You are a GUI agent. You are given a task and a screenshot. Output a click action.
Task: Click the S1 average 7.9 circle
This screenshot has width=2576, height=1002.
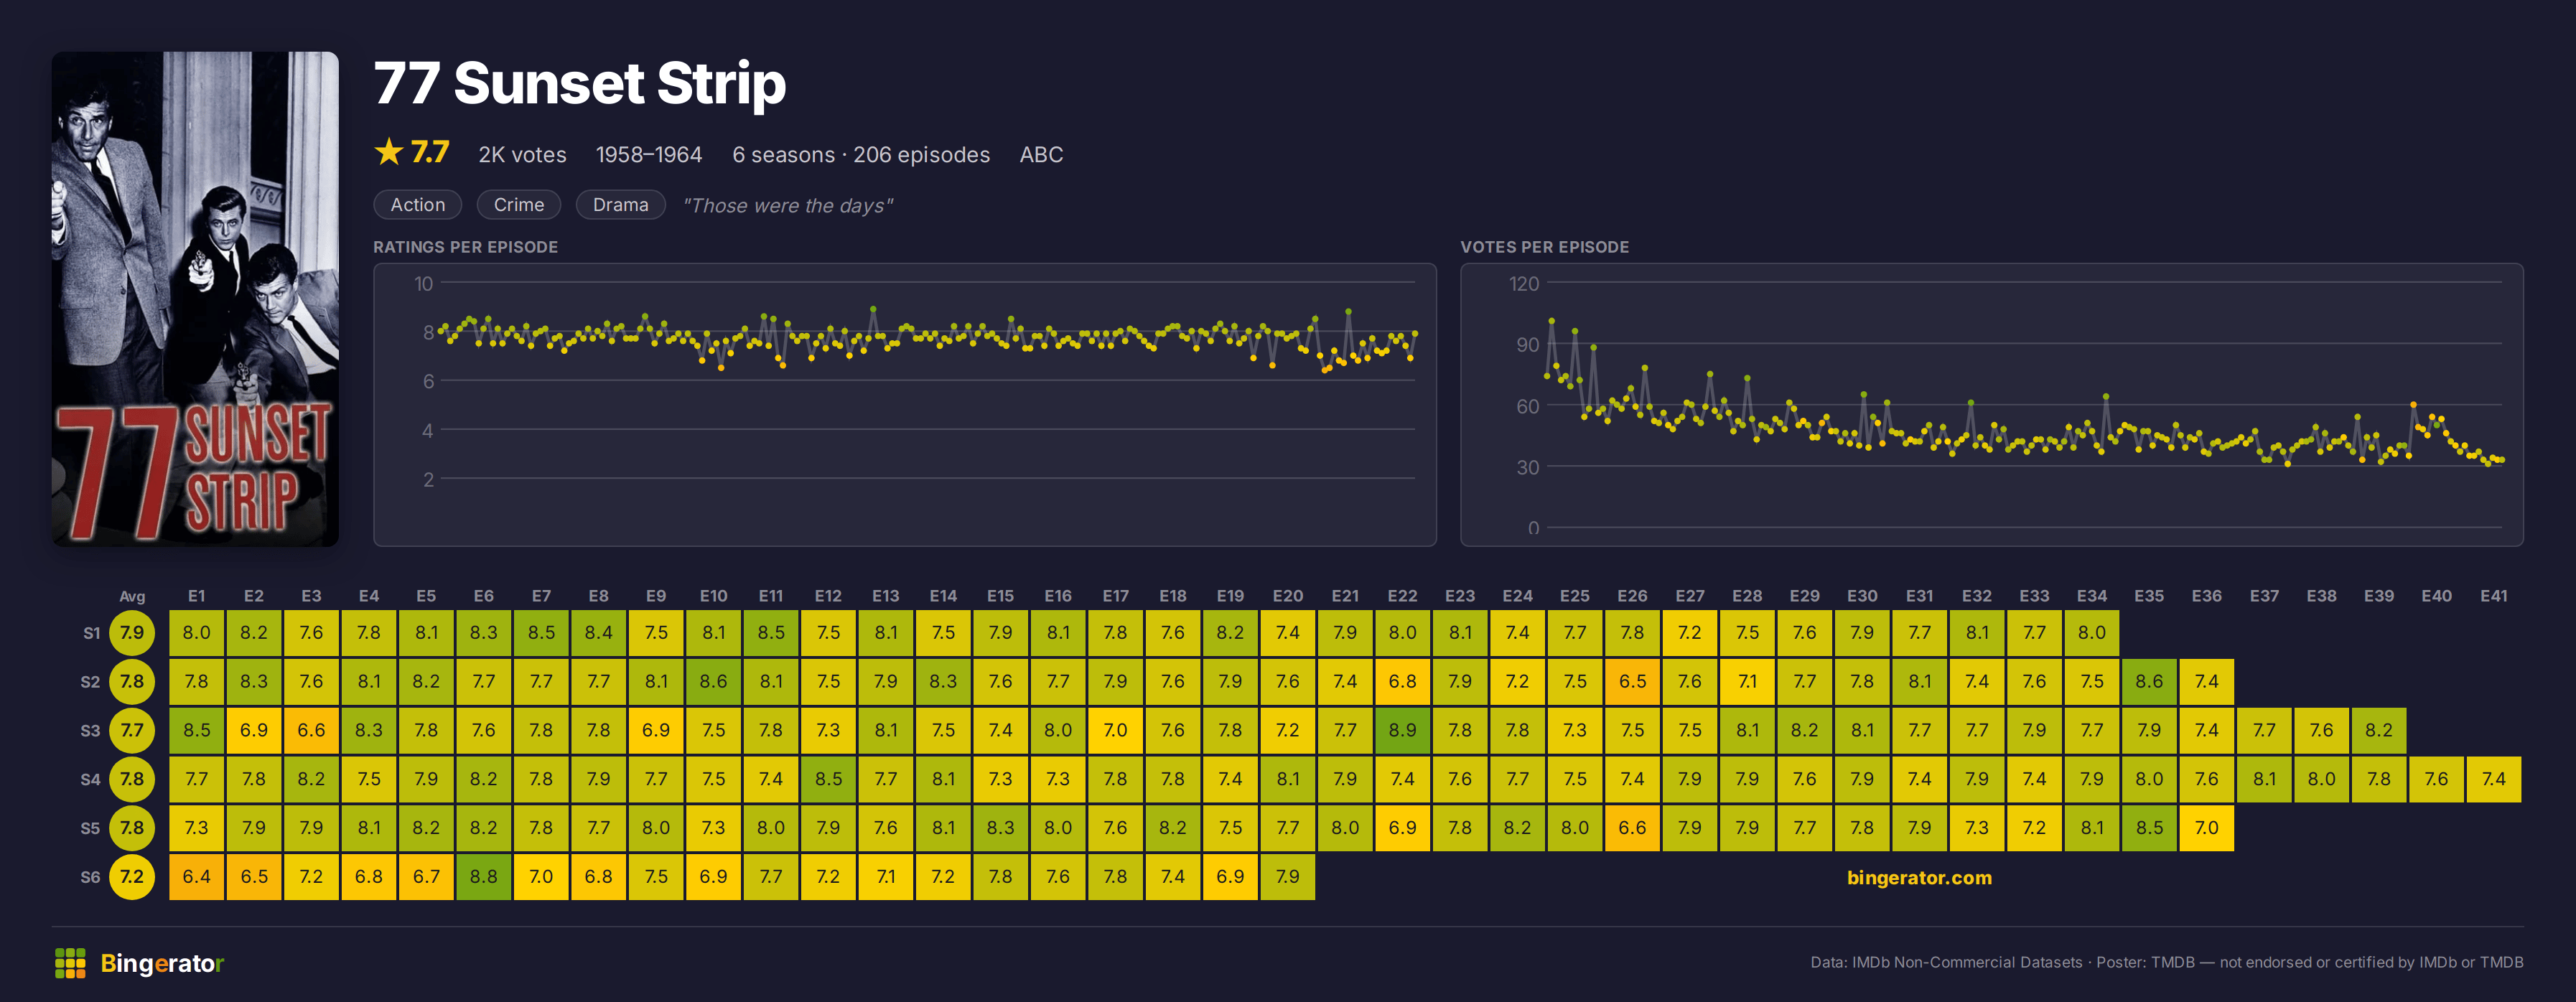(132, 633)
